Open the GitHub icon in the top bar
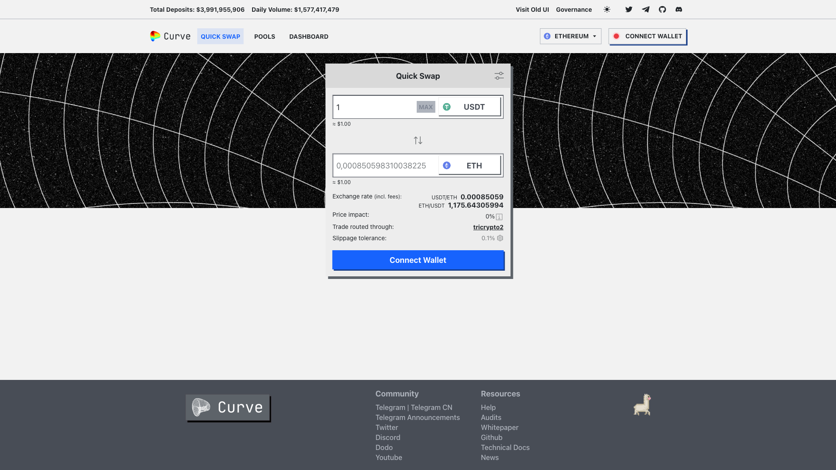Viewport: 836px width, 470px height. (x=662, y=10)
